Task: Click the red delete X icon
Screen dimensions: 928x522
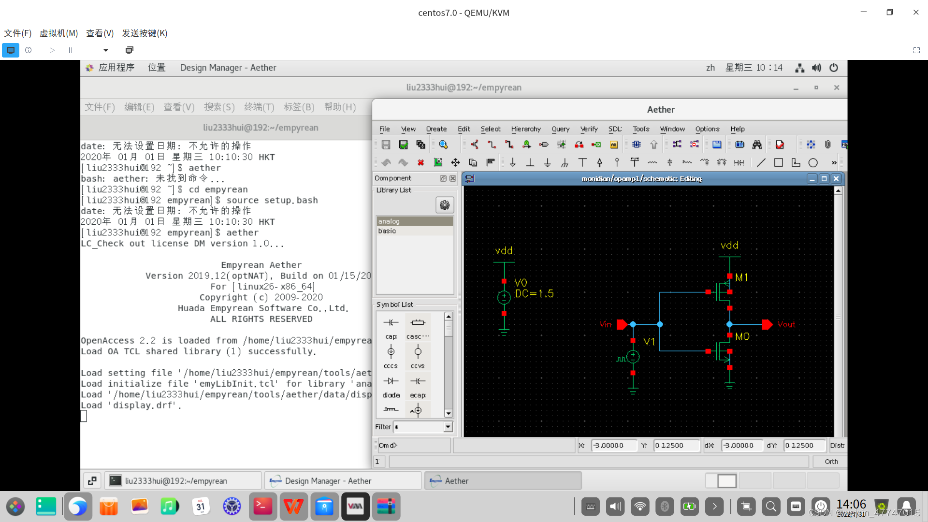Action: click(420, 163)
